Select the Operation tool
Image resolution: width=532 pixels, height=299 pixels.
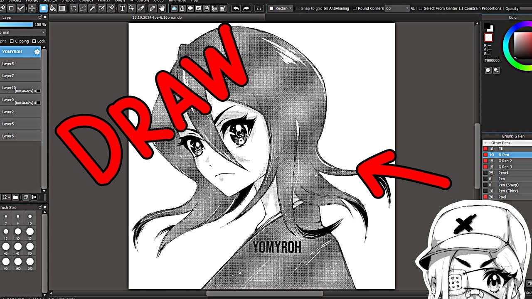(131, 8)
